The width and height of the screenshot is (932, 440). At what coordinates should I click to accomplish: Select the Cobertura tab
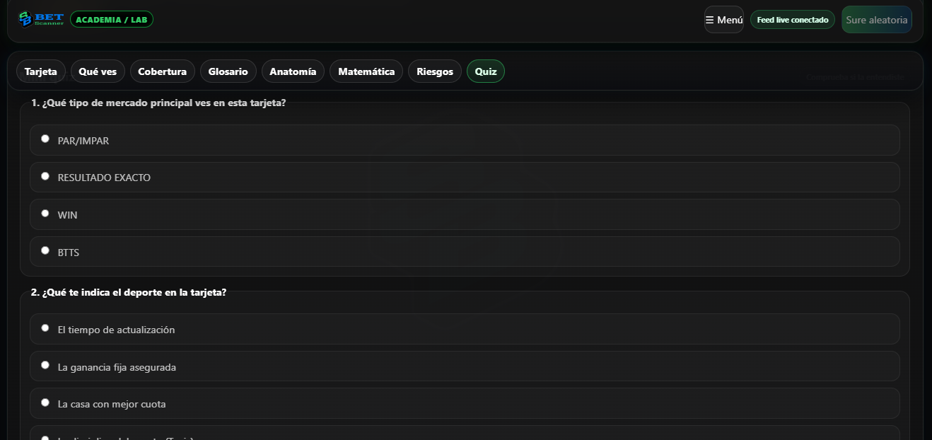click(162, 71)
